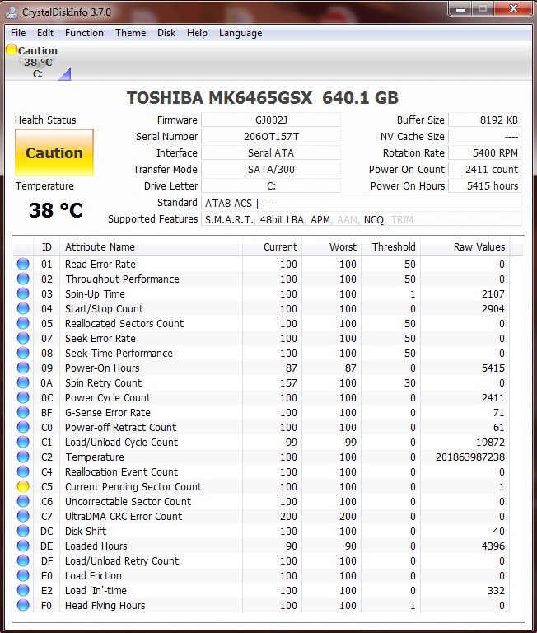Screen dimensions: 537x633
Task: Select the Current Pending Sector Count attribute name
Action: [133, 486]
